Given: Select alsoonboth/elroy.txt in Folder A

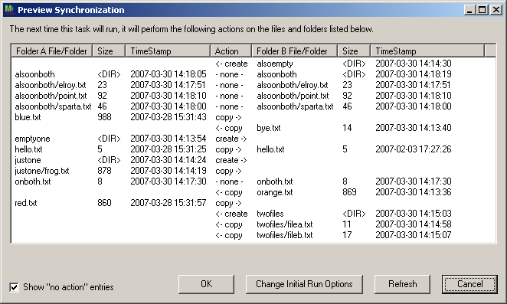Looking at the screenshot, I should pos(51,85).
